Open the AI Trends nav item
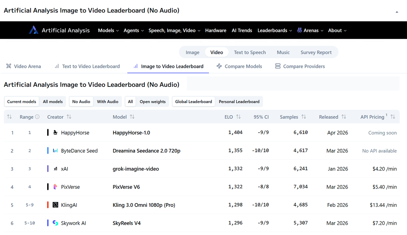Screen dimensions: 407x235 coord(242,30)
